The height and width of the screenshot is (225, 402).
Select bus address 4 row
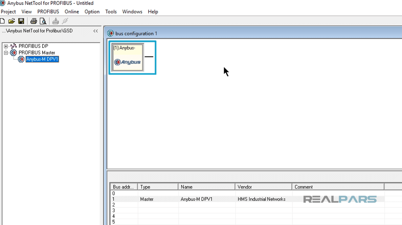pyautogui.click(x=256, y=216)
